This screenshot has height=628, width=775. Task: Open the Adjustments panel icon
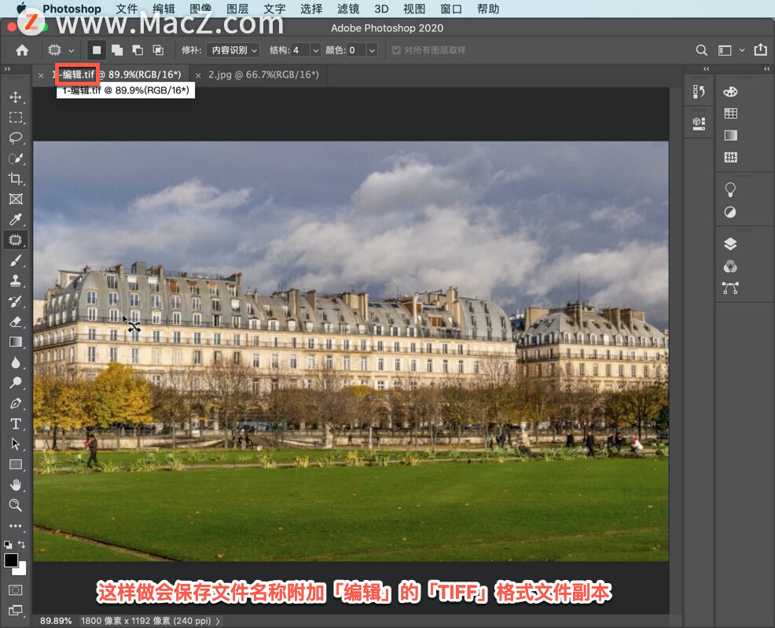pyautogui.click(x=730, y=212)
